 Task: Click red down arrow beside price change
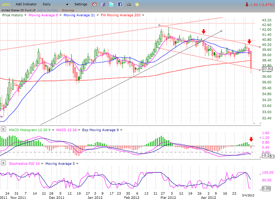247,4
